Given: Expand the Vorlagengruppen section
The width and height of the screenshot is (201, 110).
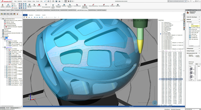Looking at the screenshot, I should pos(199,49).
